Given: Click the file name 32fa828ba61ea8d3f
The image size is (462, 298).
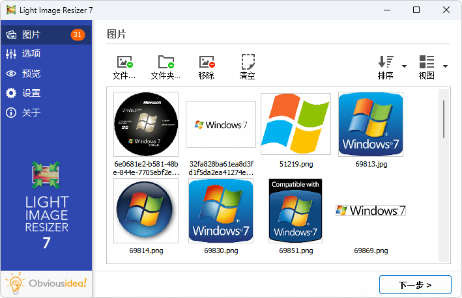Looking at the screenshot, I should tap(221, 168).
